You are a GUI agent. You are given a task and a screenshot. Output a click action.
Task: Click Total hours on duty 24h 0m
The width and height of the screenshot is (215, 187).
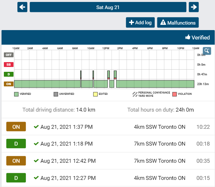[161, 110]
